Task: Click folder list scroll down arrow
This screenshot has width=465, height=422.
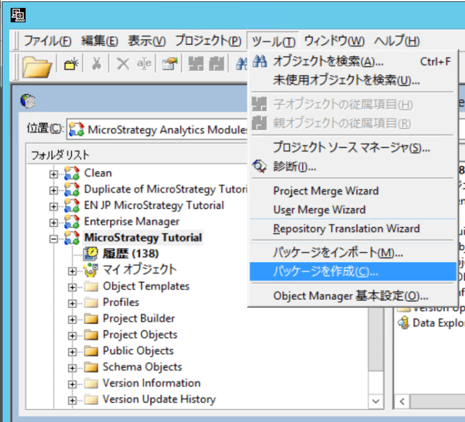Action: point(375,401)
